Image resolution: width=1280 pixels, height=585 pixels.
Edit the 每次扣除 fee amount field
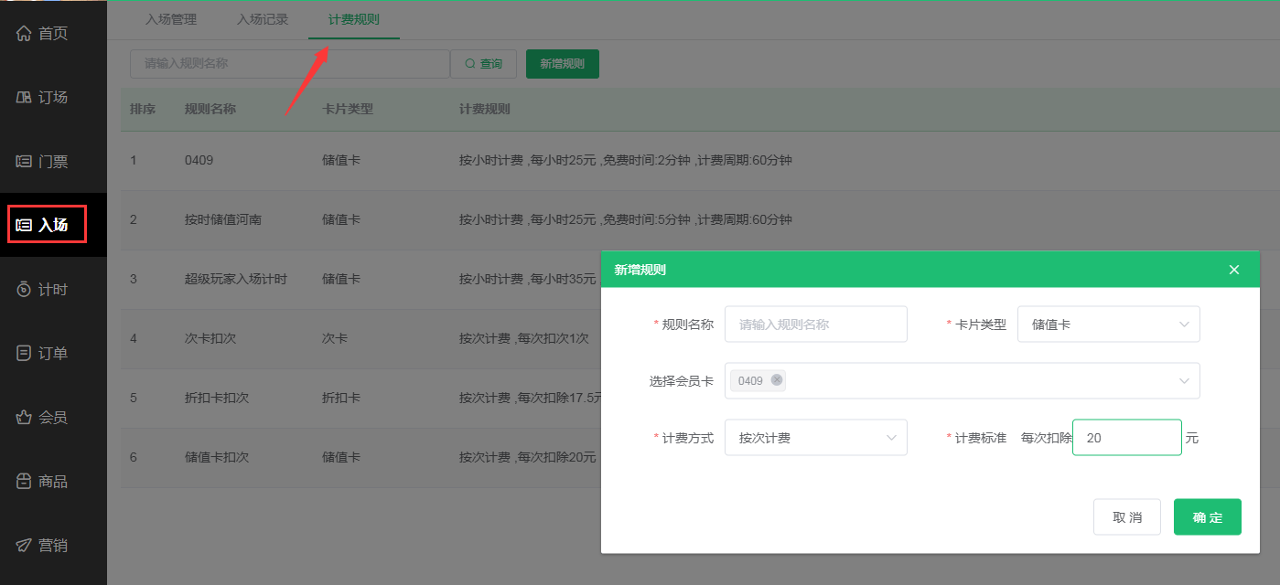click(1126, 437)
